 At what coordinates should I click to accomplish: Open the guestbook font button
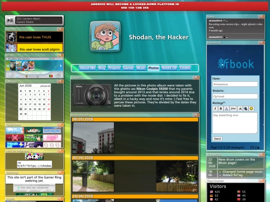tap(233, 109)
